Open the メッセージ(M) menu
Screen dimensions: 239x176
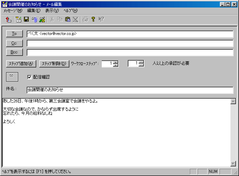(13, 11)
